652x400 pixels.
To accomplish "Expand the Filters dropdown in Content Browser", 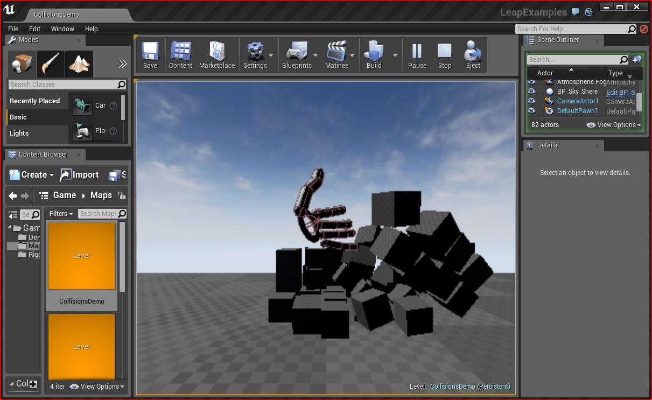I will [x=61, y=214].
